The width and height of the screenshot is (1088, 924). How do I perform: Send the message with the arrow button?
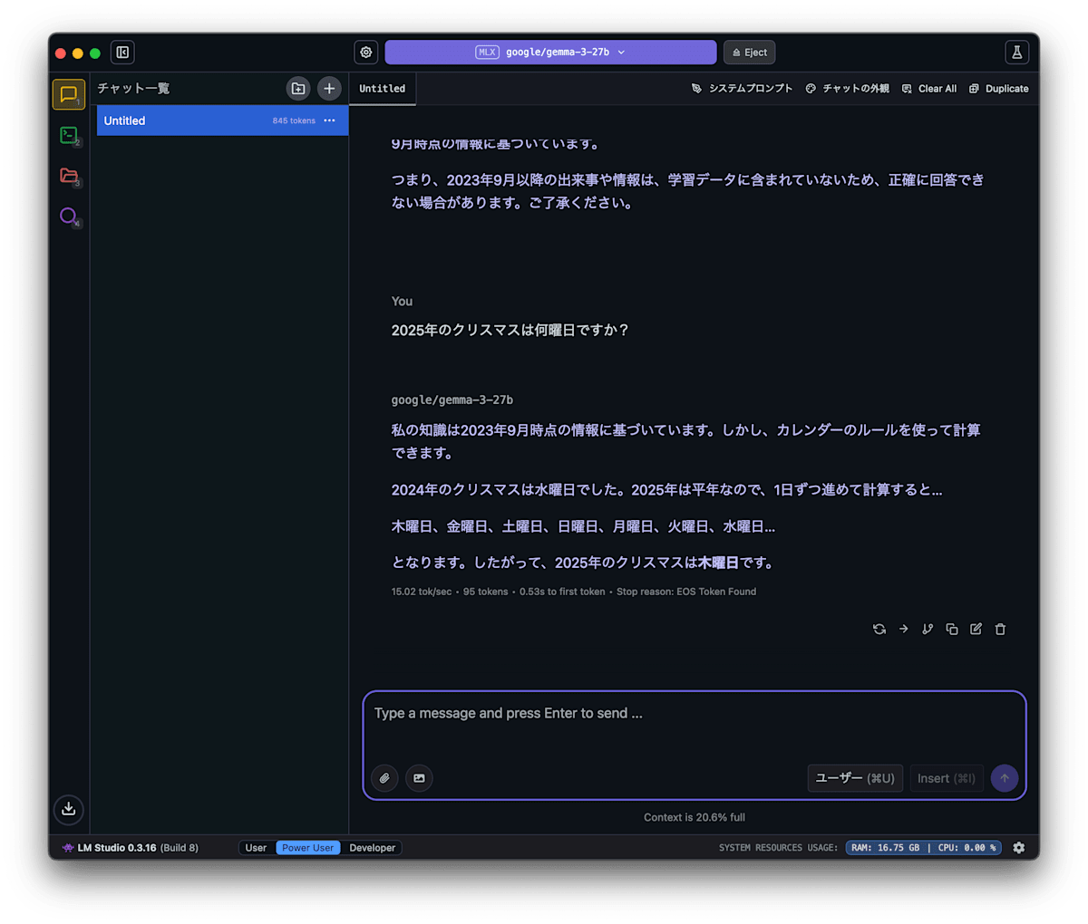(1005, 778)
